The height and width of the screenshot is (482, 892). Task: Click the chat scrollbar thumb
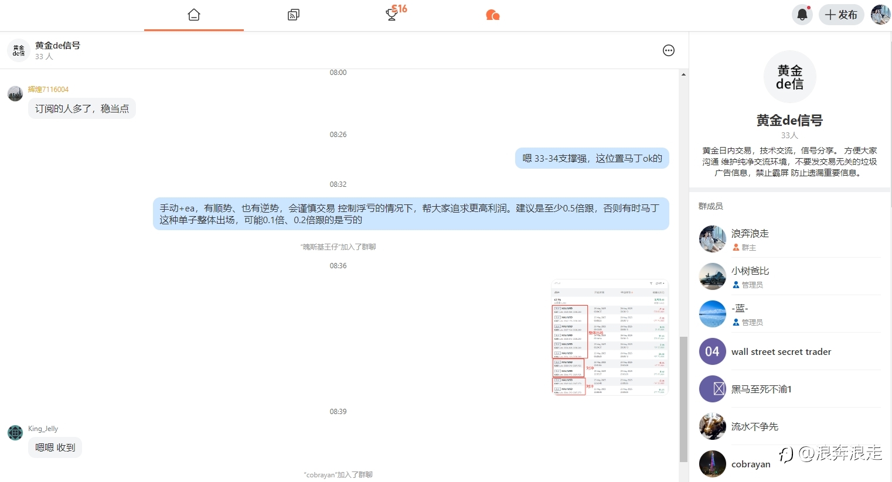tap(683, 399)
